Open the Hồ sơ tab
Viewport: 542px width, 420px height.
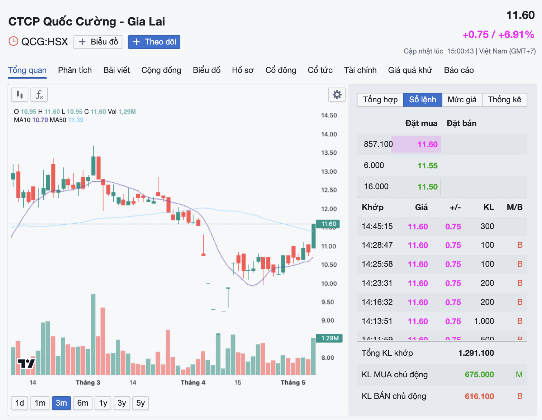tap(243, 70)
